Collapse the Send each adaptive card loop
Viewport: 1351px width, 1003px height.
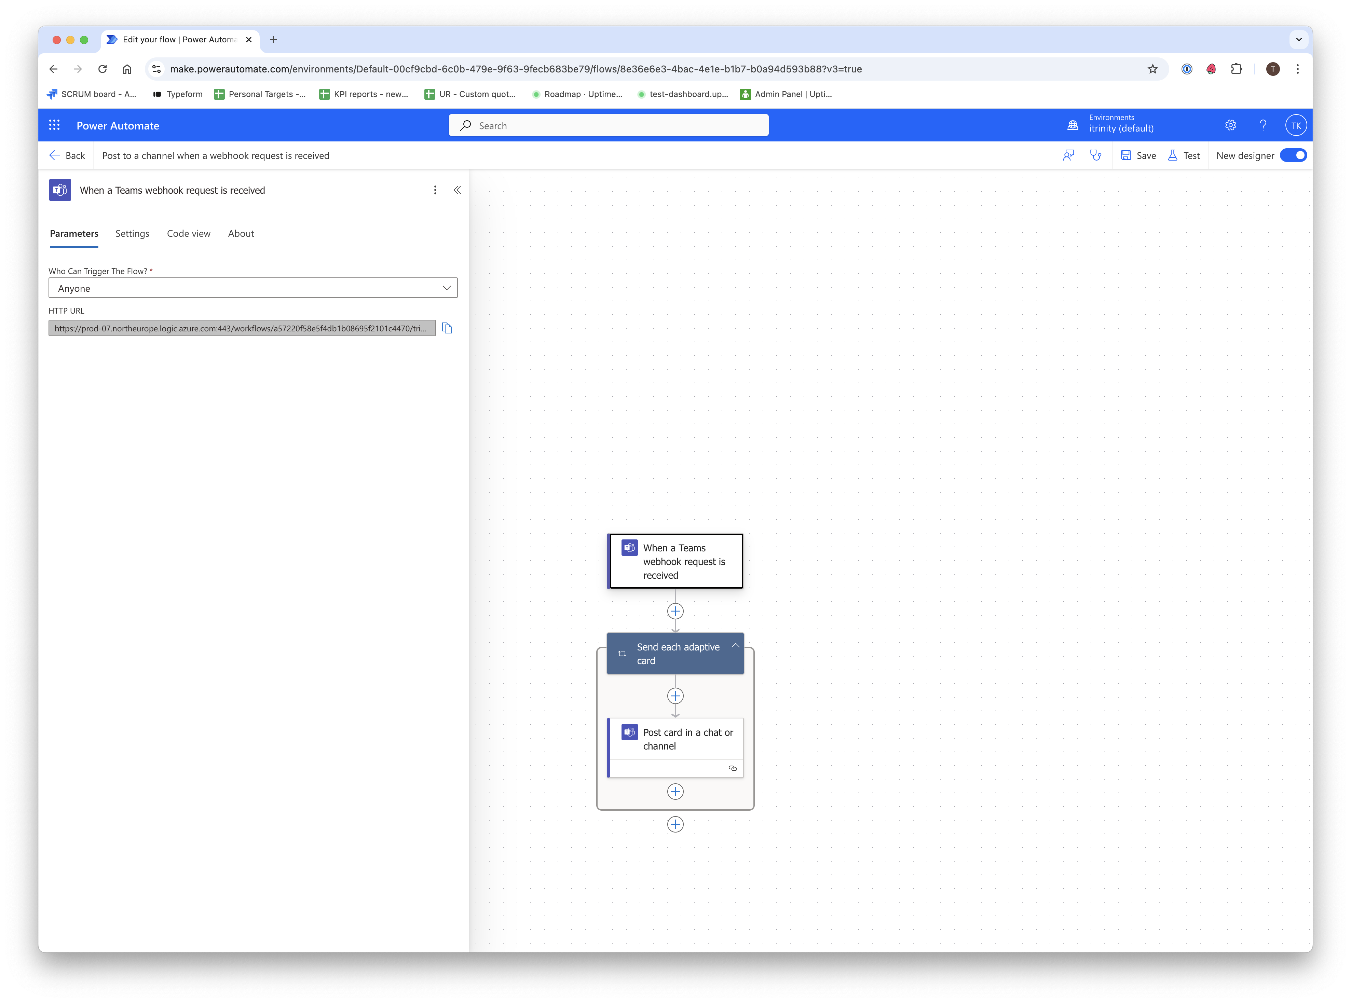click(735, 645)
